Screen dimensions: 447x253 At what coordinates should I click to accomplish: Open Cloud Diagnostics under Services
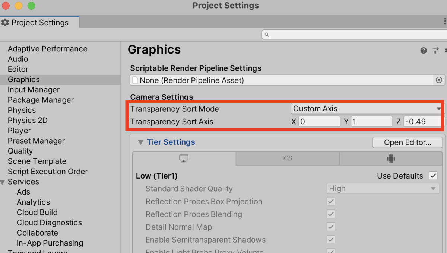tap(49, 222)
